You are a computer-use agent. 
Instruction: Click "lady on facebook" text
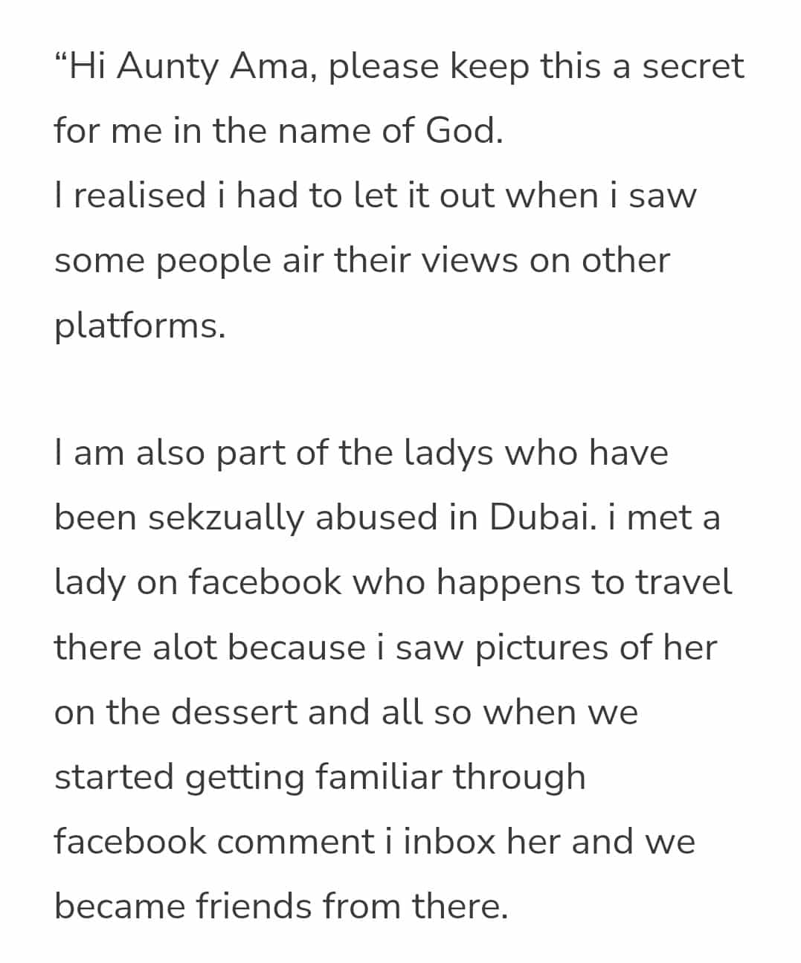point(198,582)
